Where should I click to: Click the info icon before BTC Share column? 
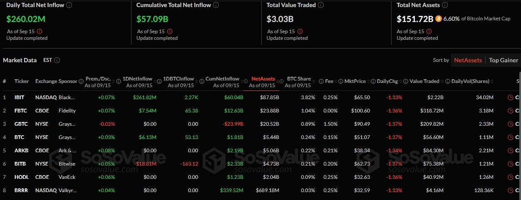tap(282, 81)
